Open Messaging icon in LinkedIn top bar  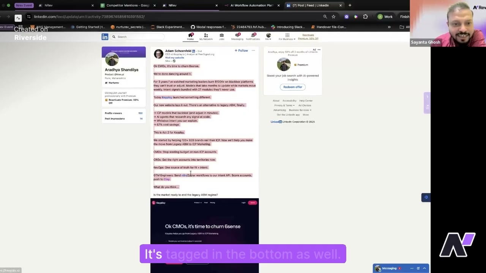pyautogui.click(x=237, y=37)
